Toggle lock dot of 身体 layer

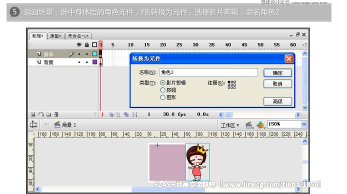coord(87,54)
